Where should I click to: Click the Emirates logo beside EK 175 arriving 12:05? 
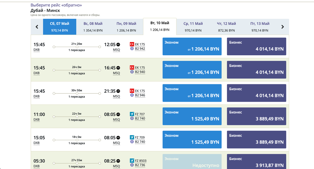coord(132,44)
